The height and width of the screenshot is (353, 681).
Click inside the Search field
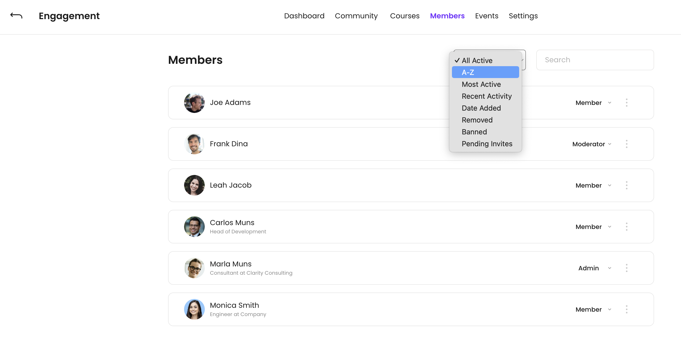[x=595, y=60]
